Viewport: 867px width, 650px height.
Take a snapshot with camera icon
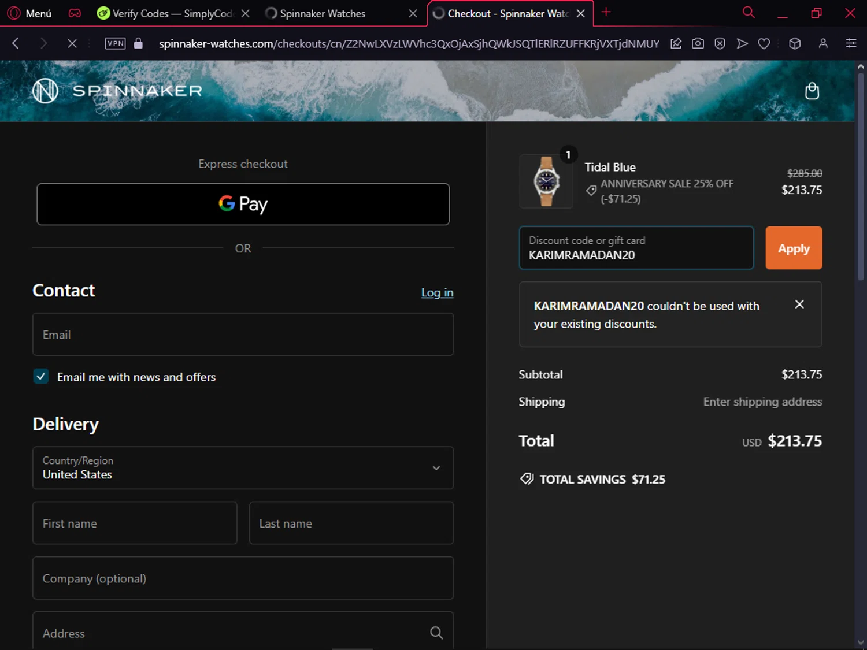click(698, 43)
